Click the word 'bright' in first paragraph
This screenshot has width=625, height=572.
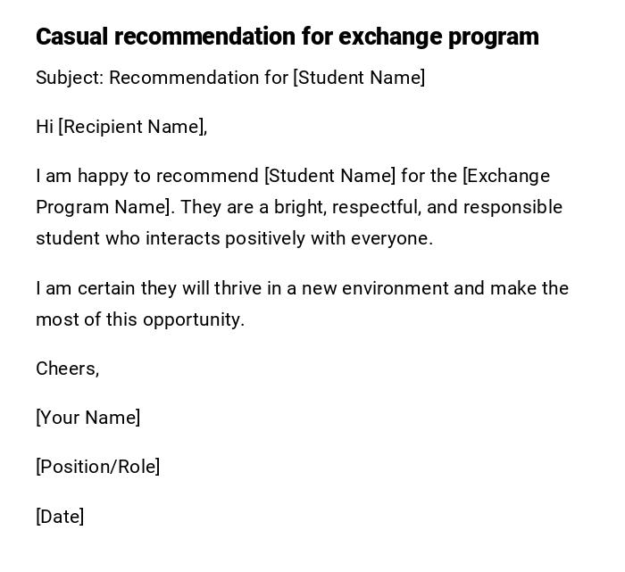point(300,207)
